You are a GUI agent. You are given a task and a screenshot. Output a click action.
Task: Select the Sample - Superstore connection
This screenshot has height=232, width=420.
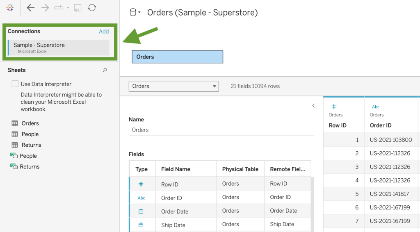59,48
